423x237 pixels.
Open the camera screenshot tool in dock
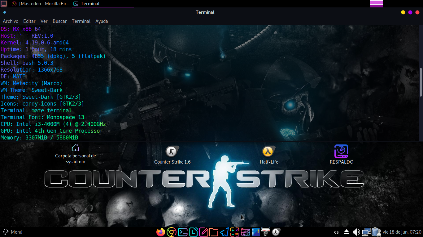coord(245,232)
